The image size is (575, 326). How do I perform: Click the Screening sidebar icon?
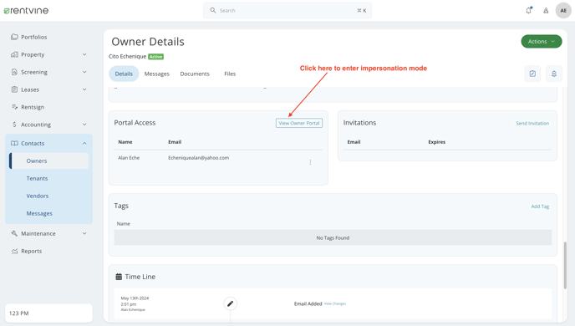(14, 72)
